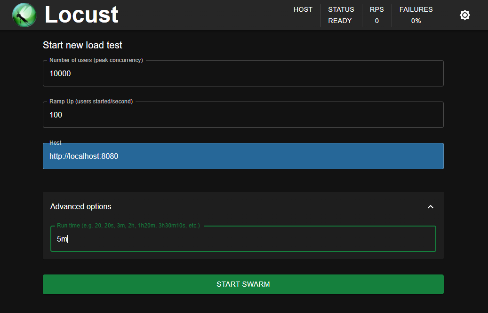
Task: Click the RPS 0 counter
Action: click(x=376, y=15)
